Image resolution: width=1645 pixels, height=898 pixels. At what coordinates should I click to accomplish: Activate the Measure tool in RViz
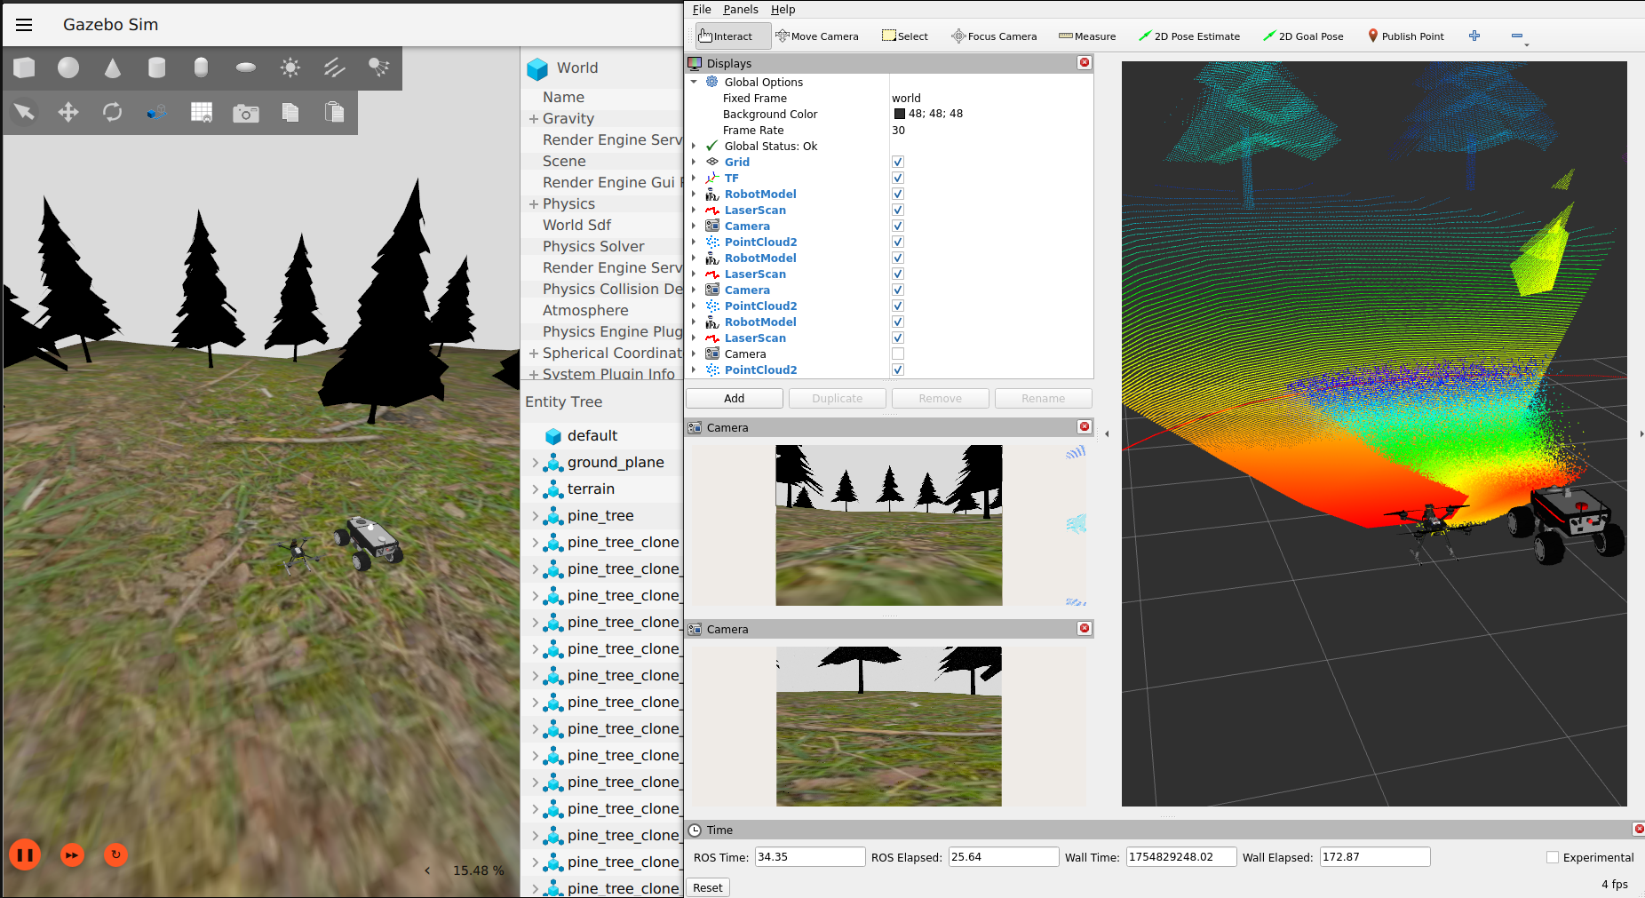pos(1087,36)
